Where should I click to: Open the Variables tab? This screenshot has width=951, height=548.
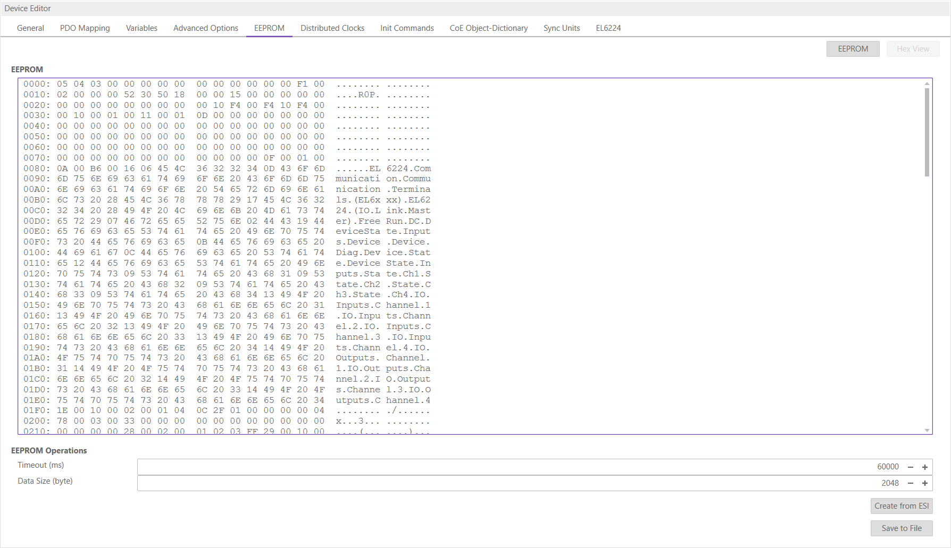[x=141, y=28]
